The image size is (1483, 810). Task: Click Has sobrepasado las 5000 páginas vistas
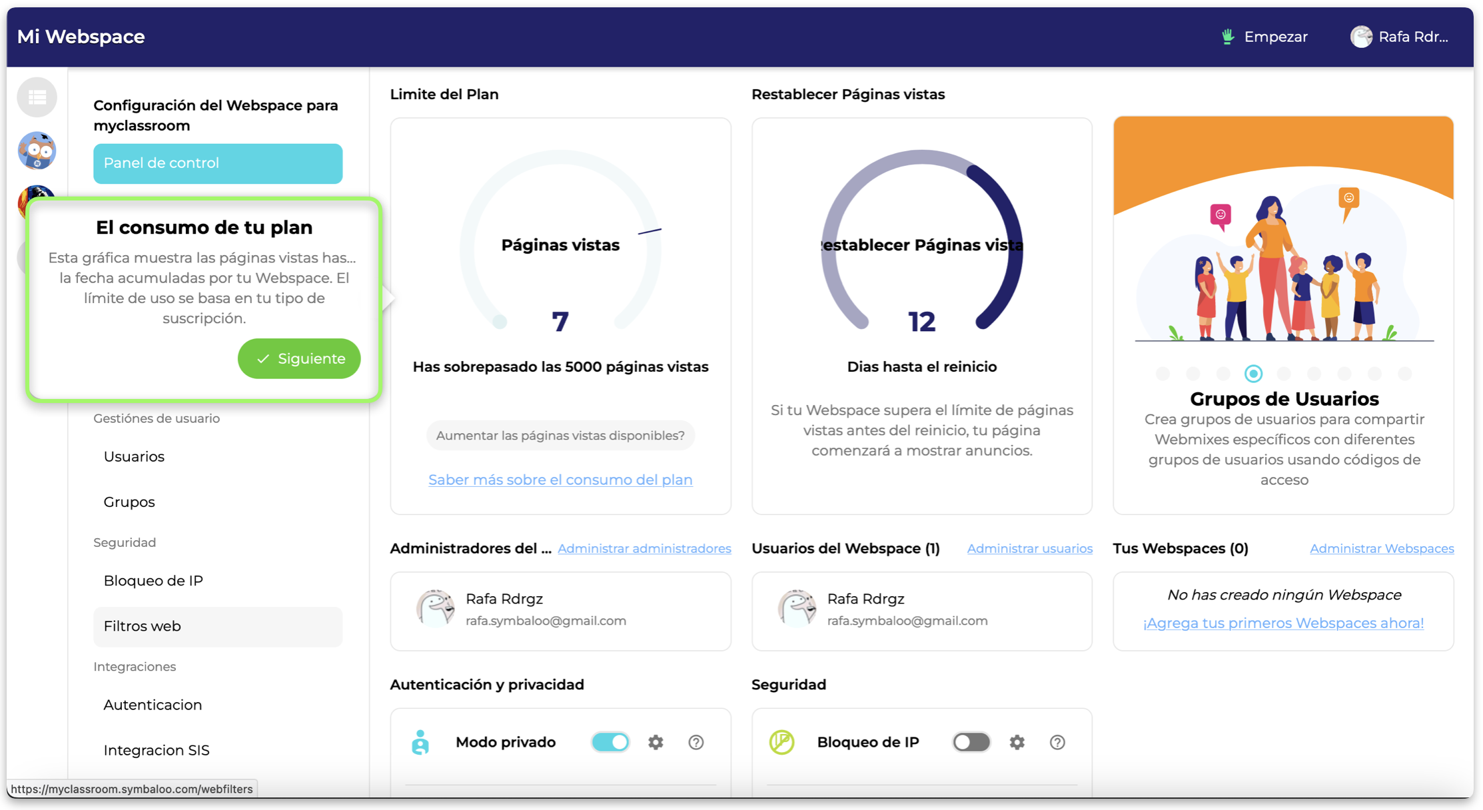pos(560,367)
